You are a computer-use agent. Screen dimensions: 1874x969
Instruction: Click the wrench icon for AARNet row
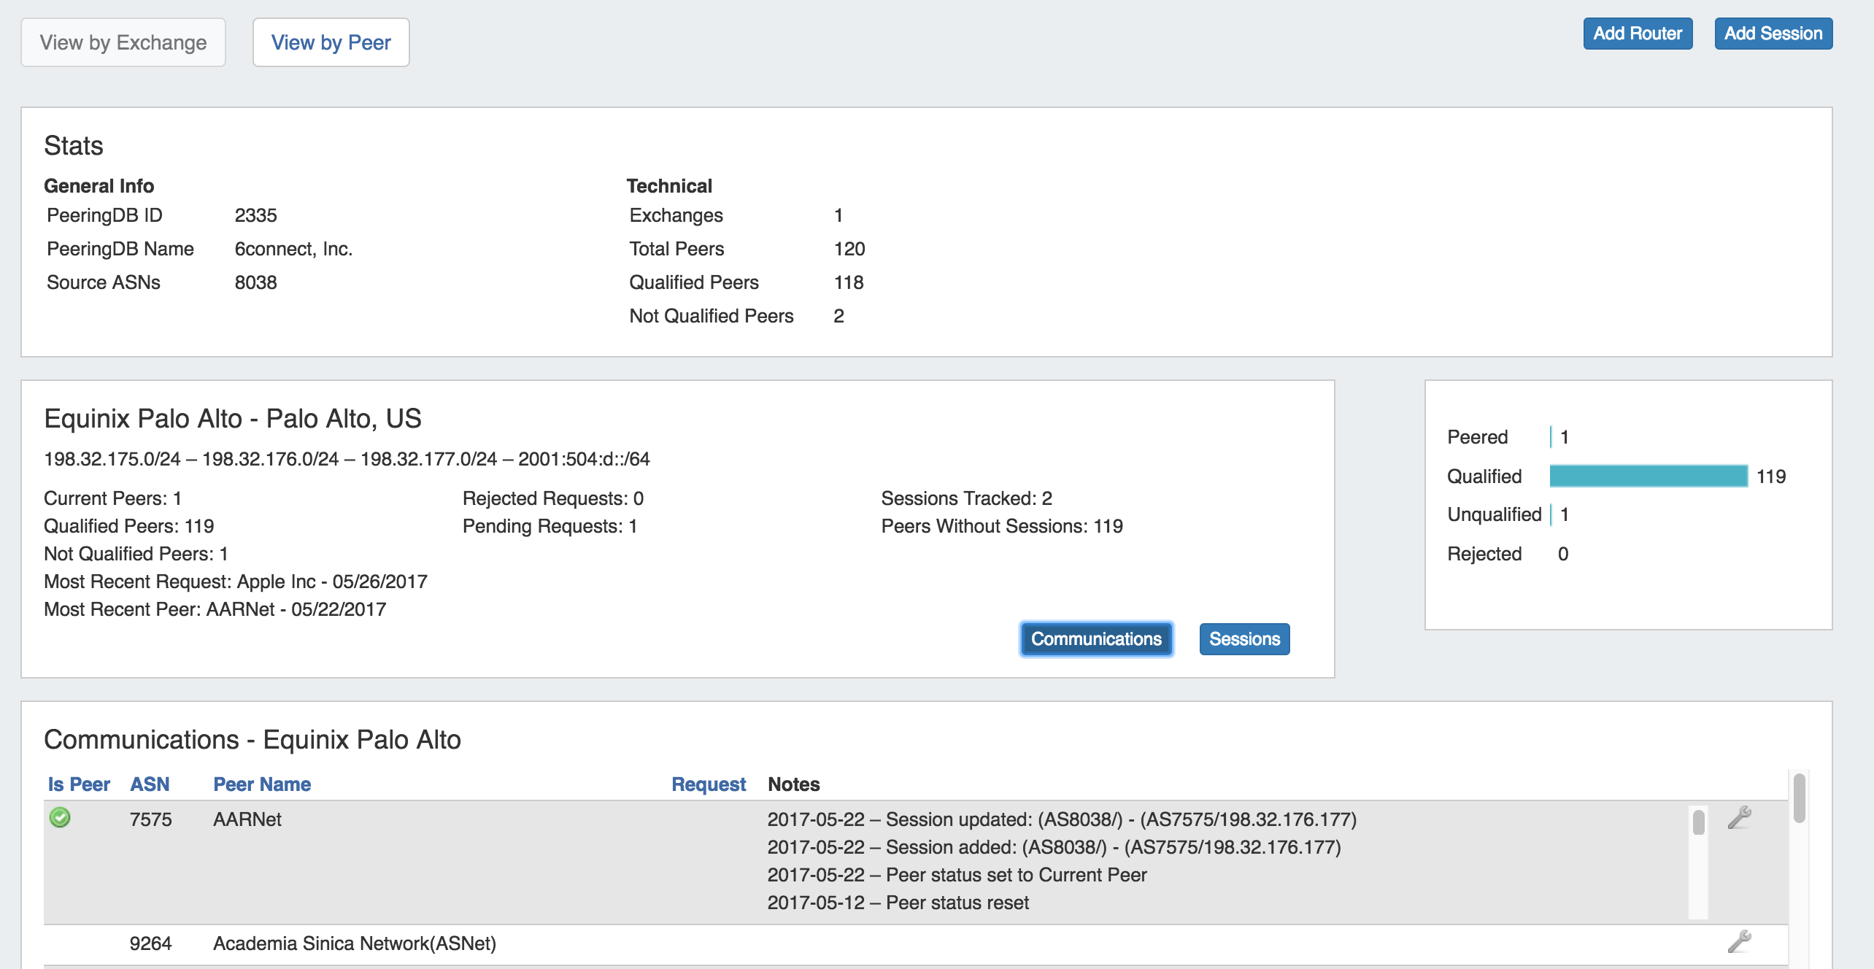[x=1740, y=817]
